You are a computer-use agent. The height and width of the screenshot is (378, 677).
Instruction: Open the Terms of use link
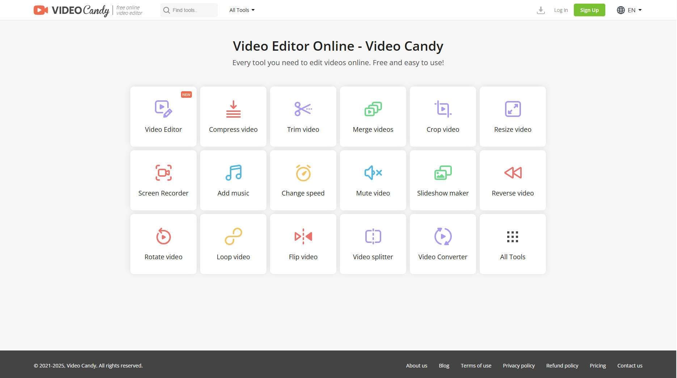[476, 366]
